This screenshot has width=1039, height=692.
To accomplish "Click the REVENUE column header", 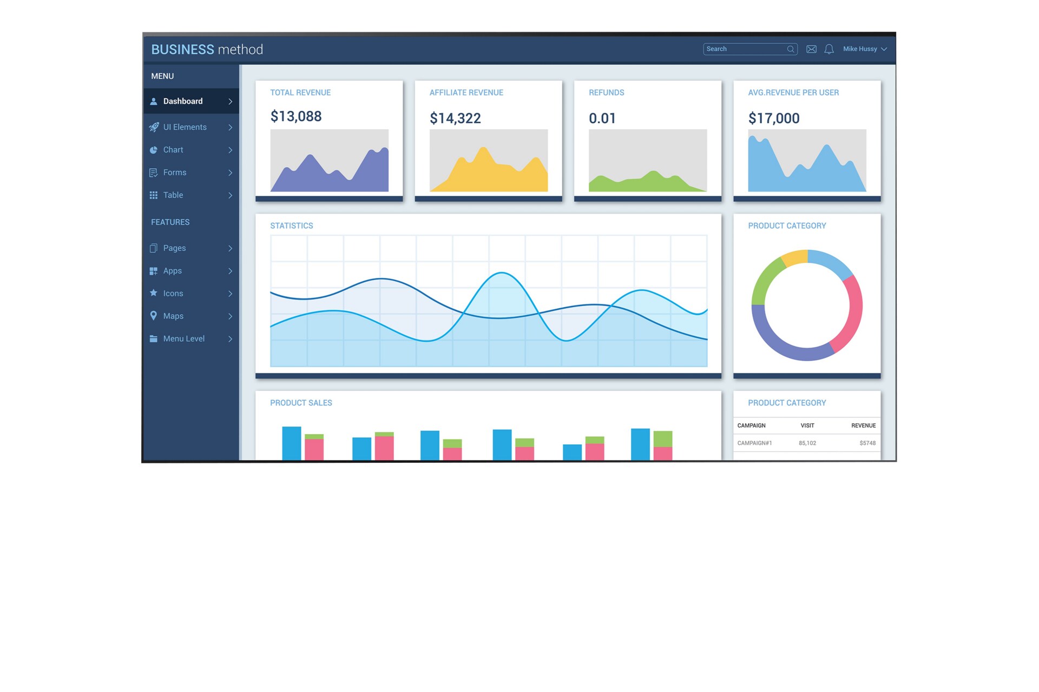I will click(863, 426).
